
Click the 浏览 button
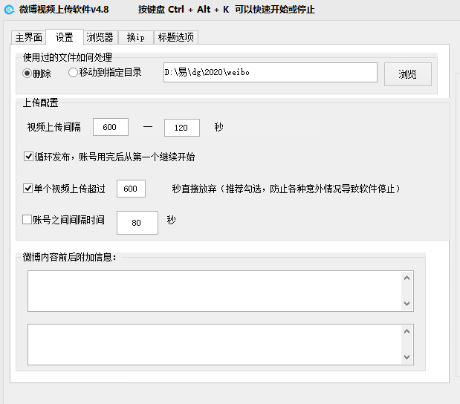pos(408,74)
